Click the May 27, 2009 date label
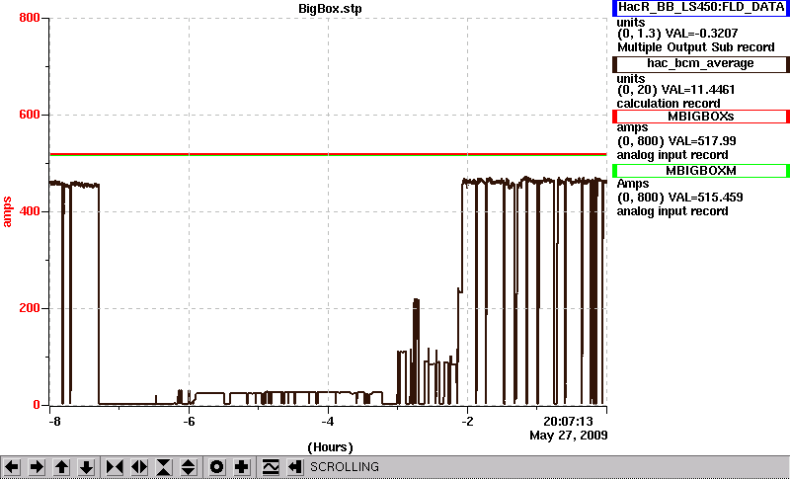Screen dimensions: 790x479 click(569, 436)
